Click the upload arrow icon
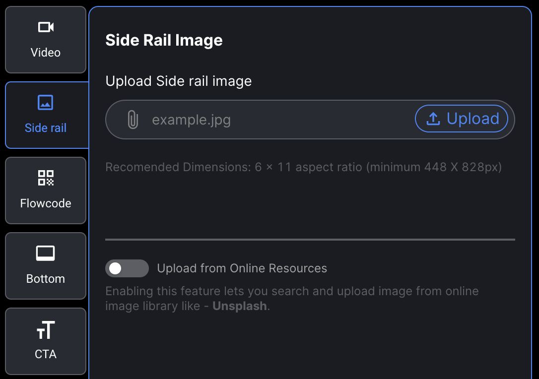 pyautogui.click(x=433, y=119)
